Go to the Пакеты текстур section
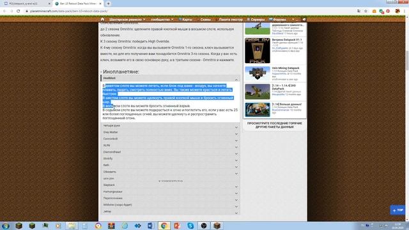409x230 pixels. [230, 19]
